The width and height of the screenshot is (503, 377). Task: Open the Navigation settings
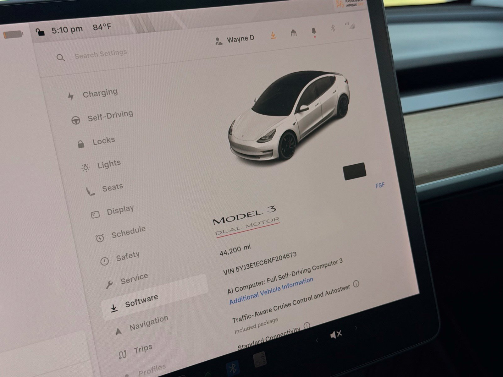click(142, 325)
